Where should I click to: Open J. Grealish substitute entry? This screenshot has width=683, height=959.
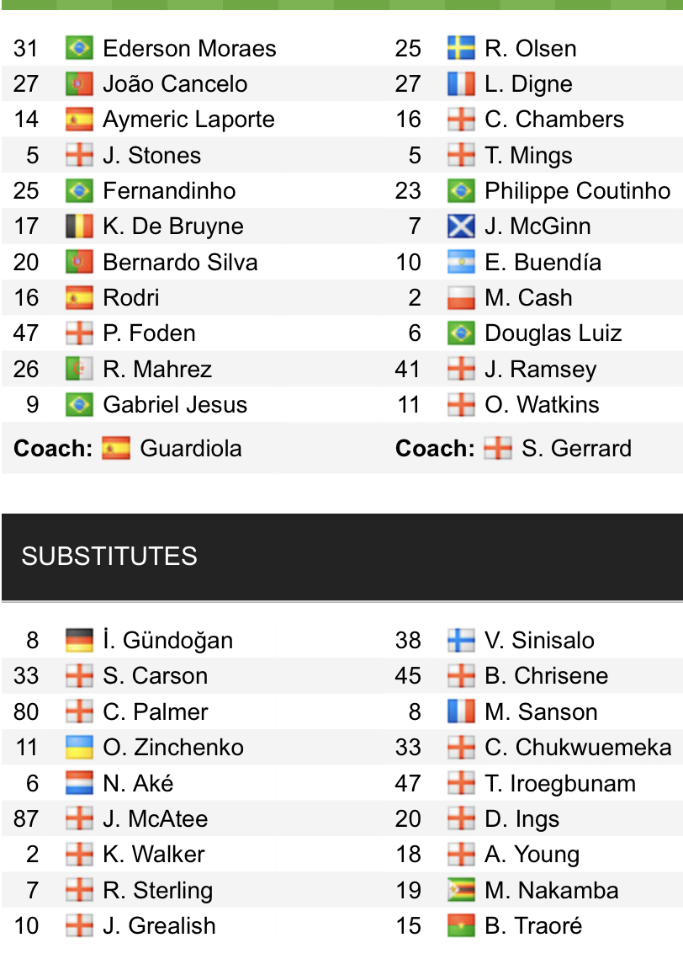click(160, 926)
